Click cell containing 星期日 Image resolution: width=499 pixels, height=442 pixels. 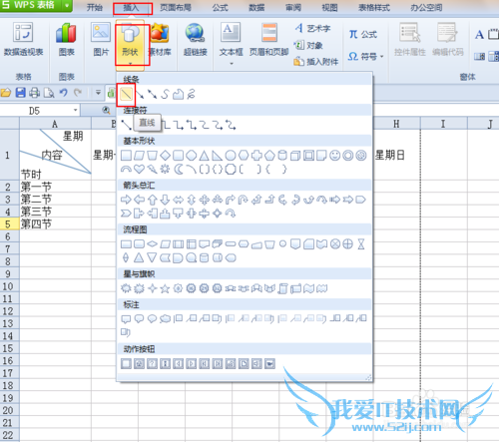pos(396,155)
